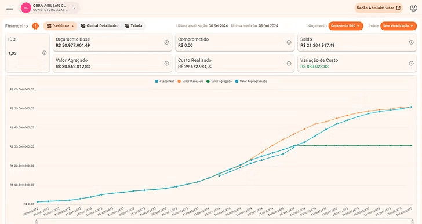Show info for Saldo card

pos(411,42)
